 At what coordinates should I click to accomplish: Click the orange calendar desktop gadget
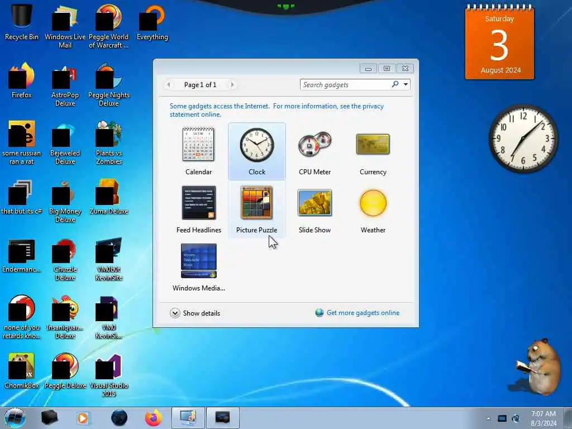[499, 42]
